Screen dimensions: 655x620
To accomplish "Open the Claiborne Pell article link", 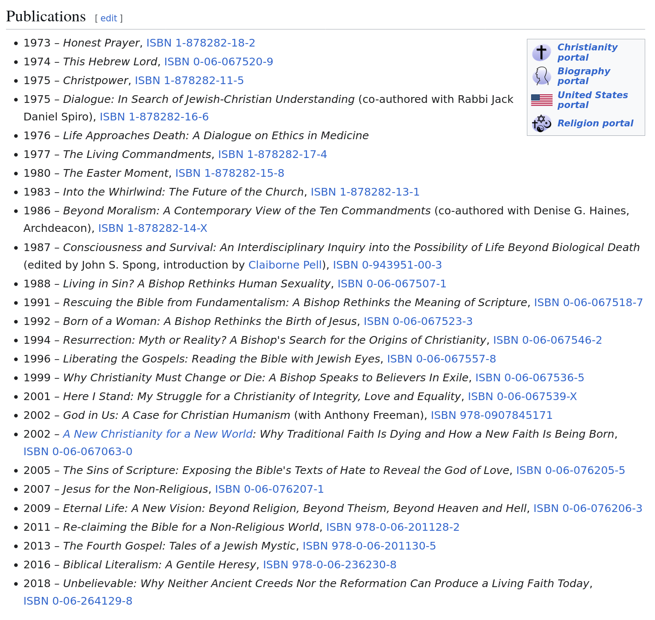I will pos(285,265).
